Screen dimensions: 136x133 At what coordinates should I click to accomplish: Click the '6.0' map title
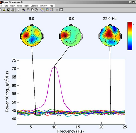[x=31, y=19]
